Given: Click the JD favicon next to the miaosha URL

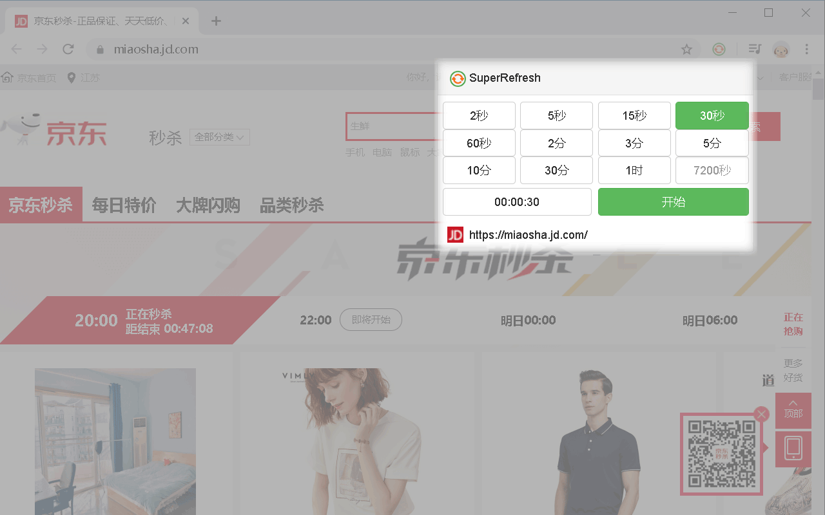Looking at the screenshot, I should (x=456, y=234).
